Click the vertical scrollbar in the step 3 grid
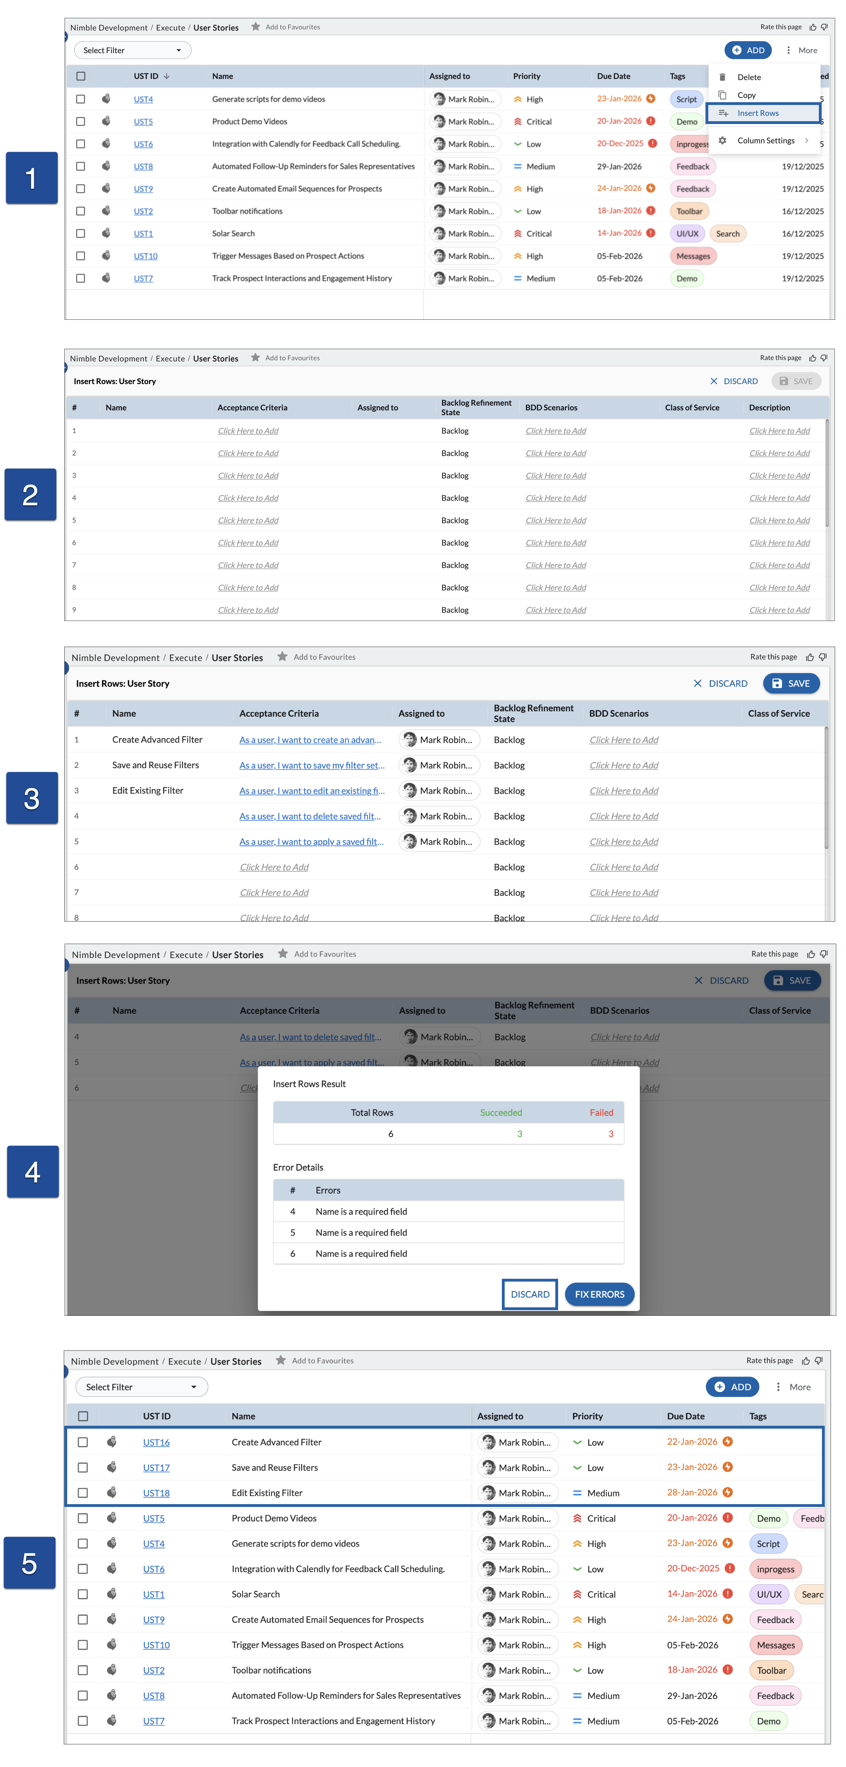The image size is (846, 1767). pyautogui.click(x=826, y=787)
